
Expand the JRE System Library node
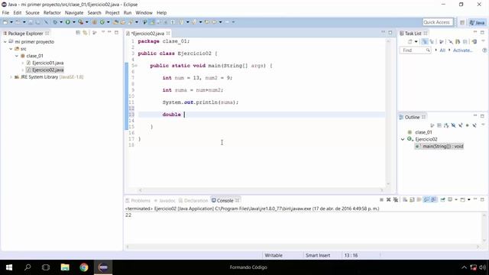[11, 77]
